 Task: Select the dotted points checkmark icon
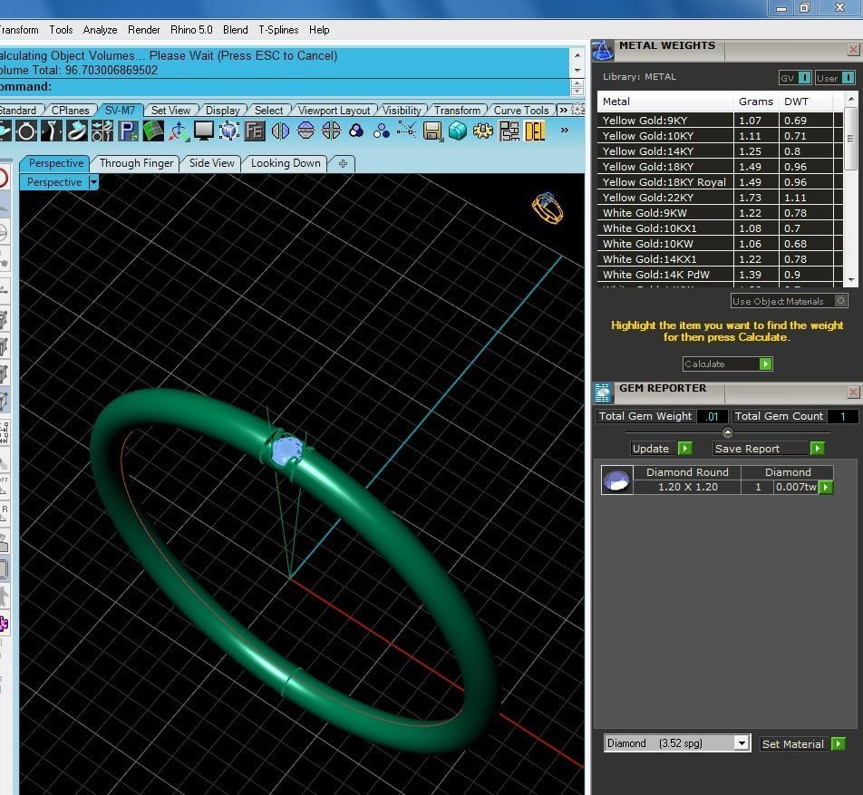point(407,131)
